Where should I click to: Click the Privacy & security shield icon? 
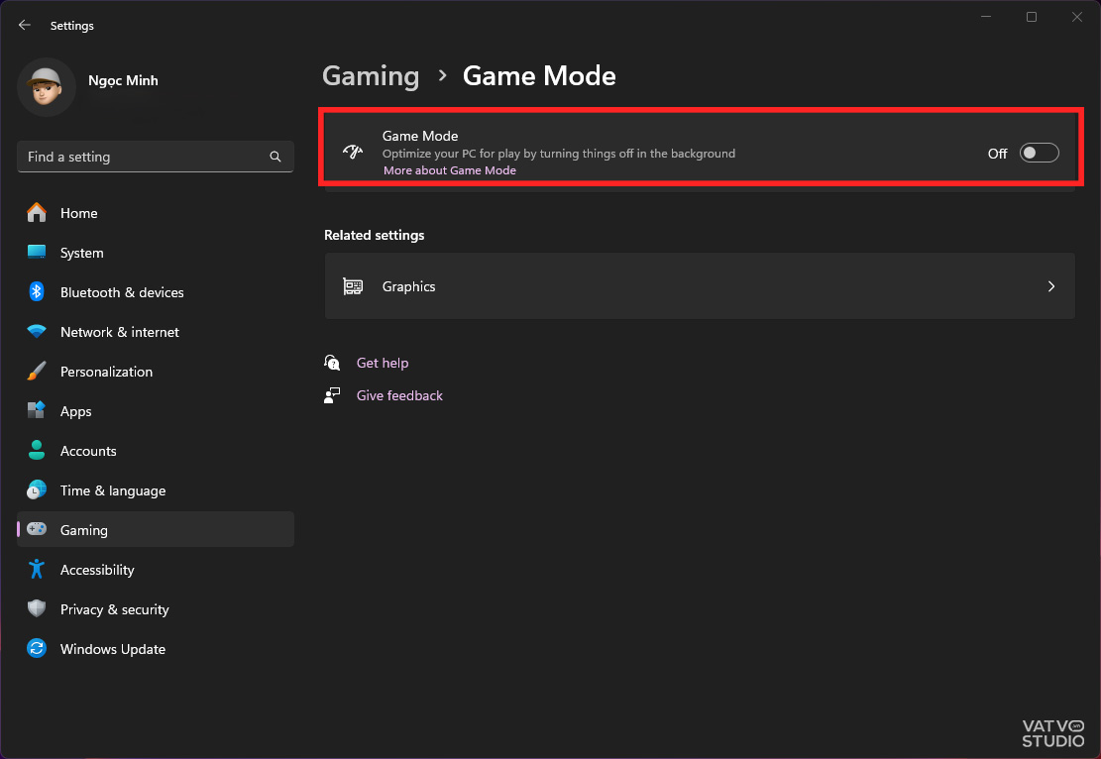tap(37, 608)
